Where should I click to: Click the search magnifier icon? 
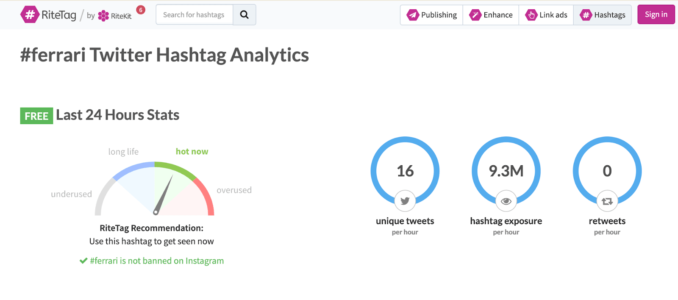click(x=244, y=14)
